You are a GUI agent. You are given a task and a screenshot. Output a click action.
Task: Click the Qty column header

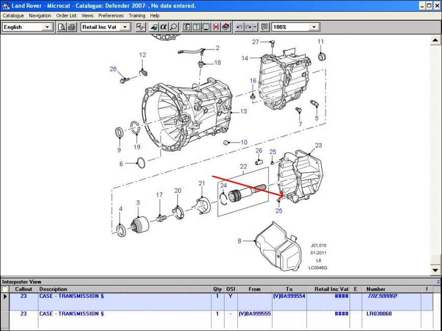(217, 289)
